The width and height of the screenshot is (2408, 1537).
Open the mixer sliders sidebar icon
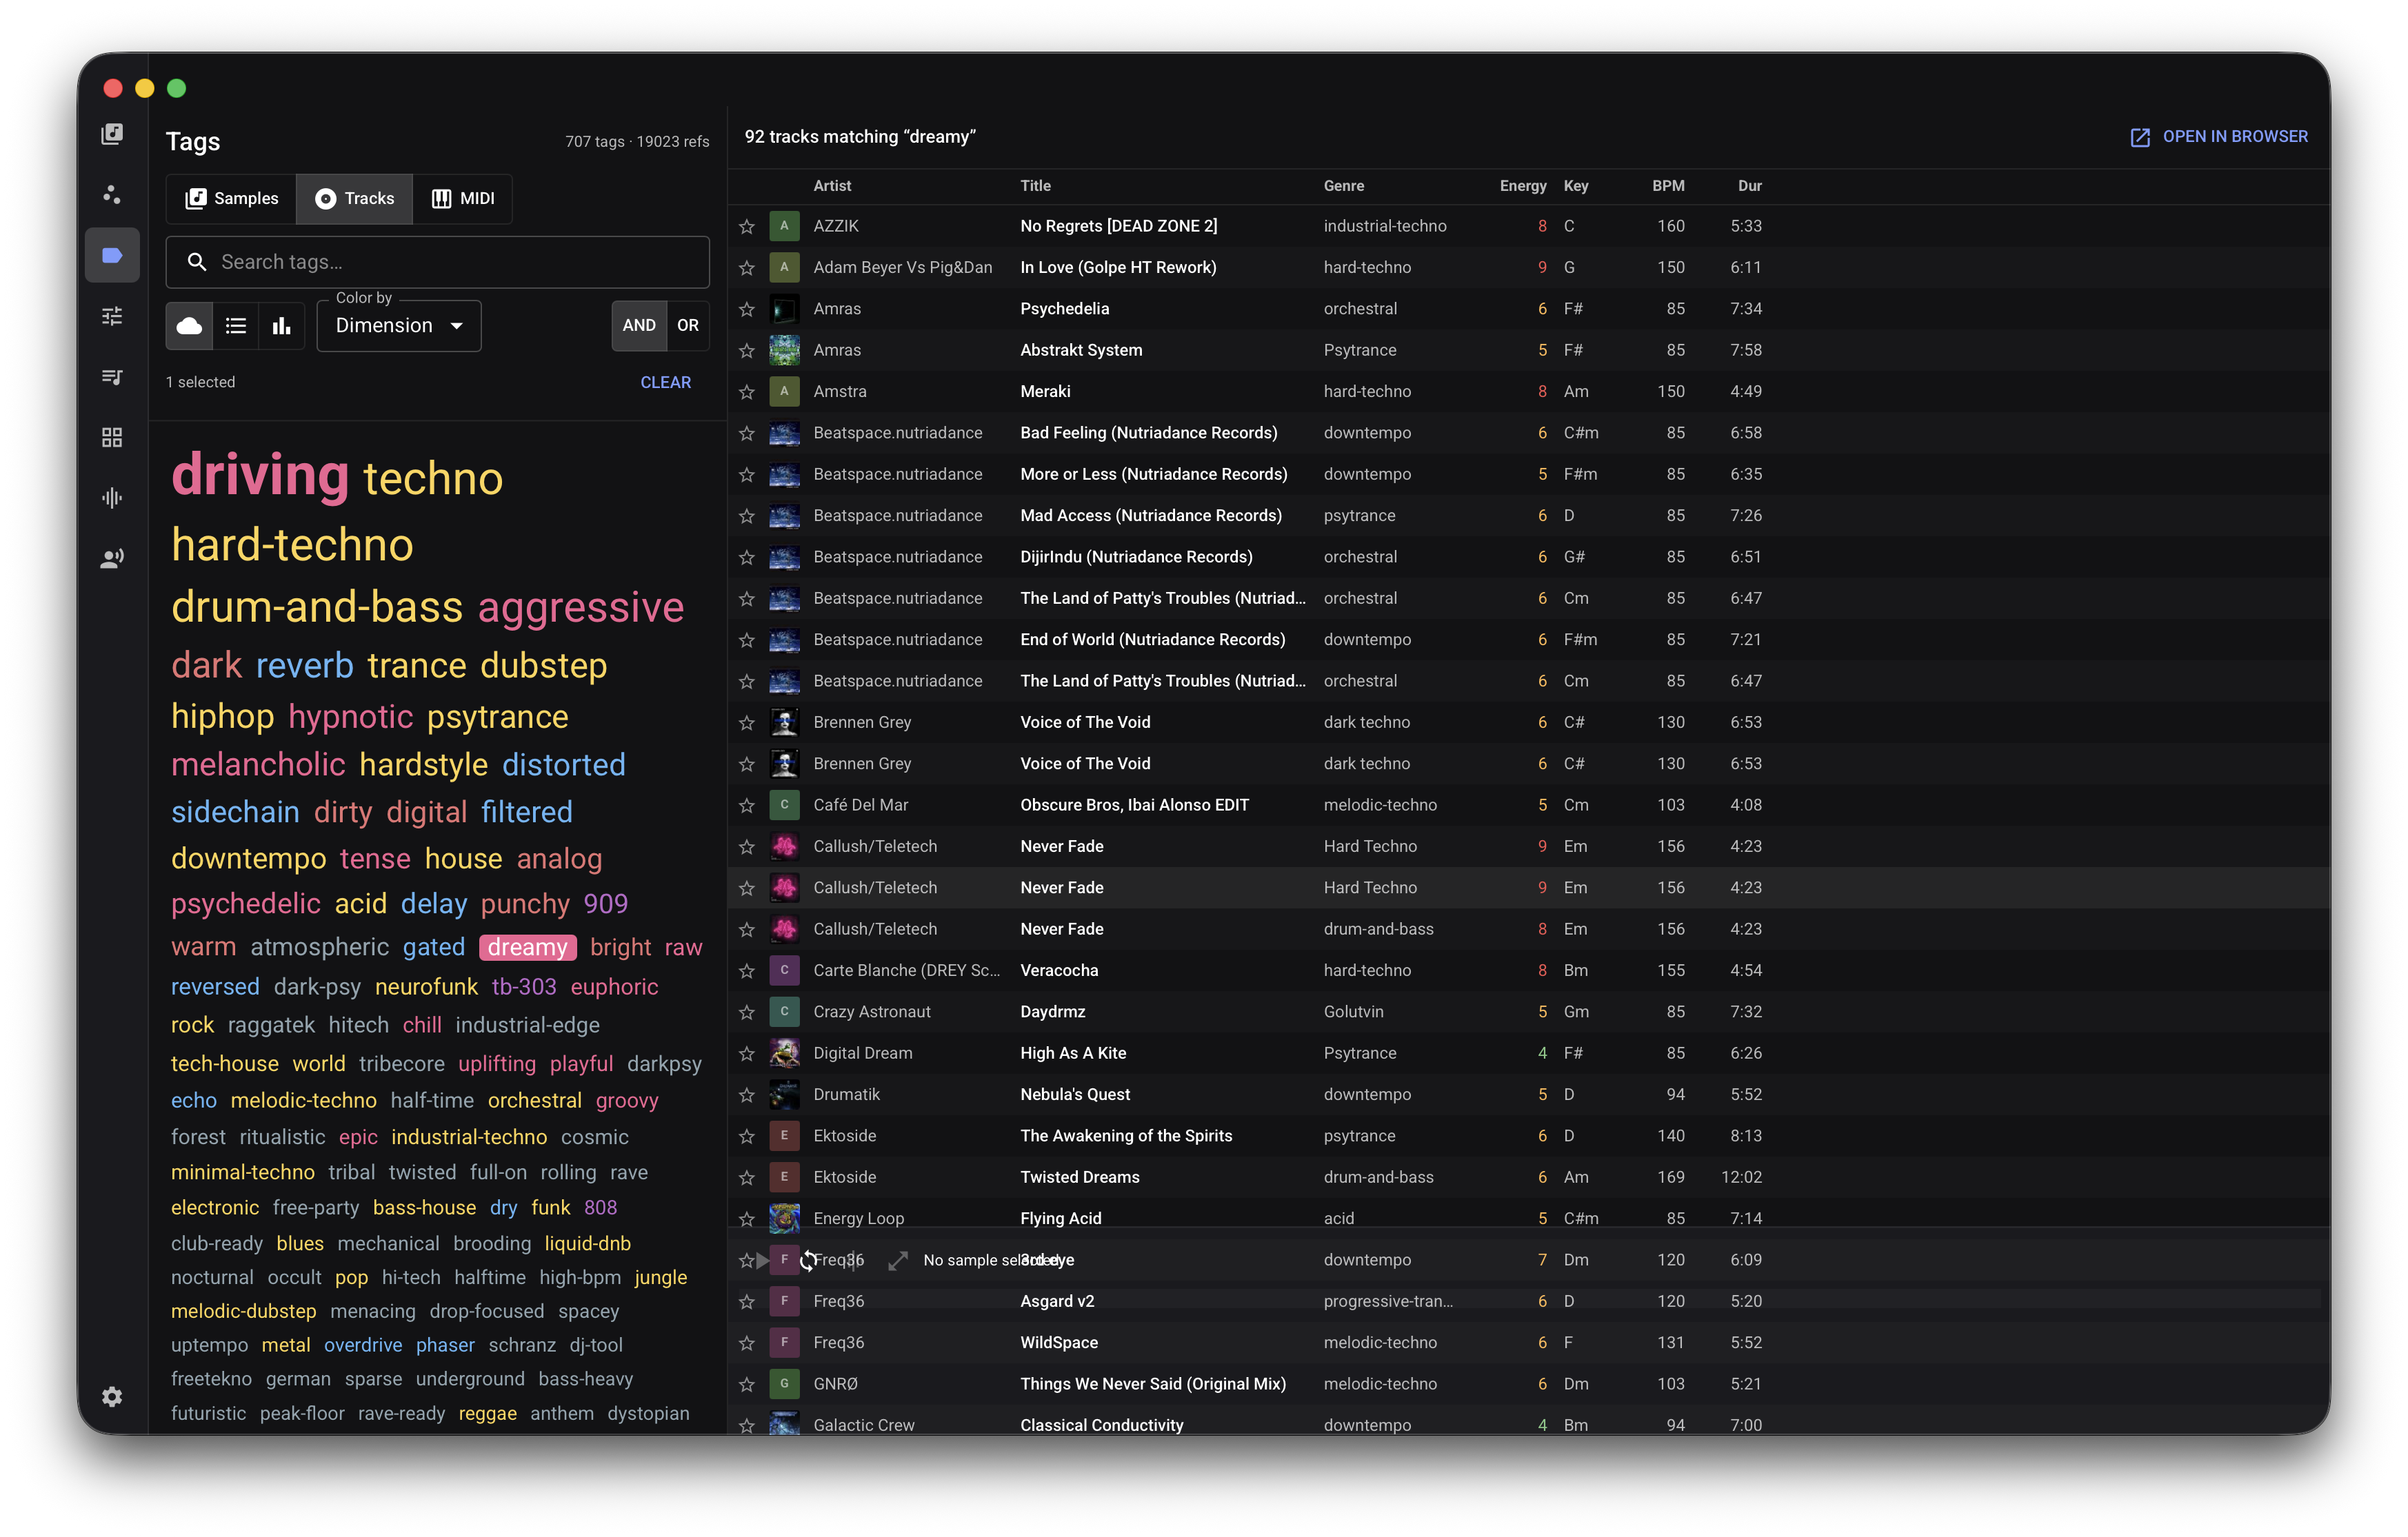112,316
